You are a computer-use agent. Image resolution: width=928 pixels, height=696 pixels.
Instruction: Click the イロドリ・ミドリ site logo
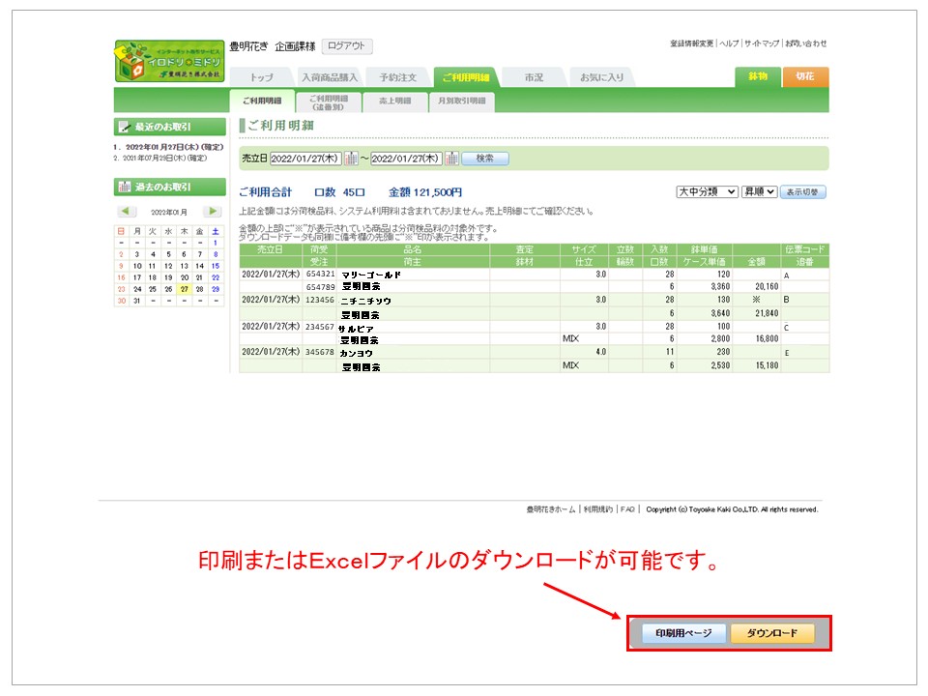click(168, 60)
